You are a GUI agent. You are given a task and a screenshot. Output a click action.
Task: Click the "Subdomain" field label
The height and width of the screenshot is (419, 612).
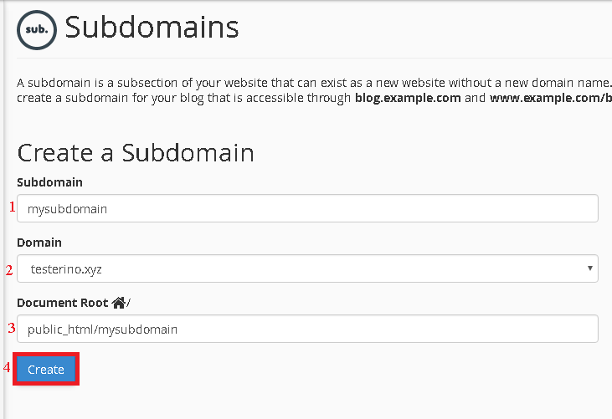(x=49, y=182)
